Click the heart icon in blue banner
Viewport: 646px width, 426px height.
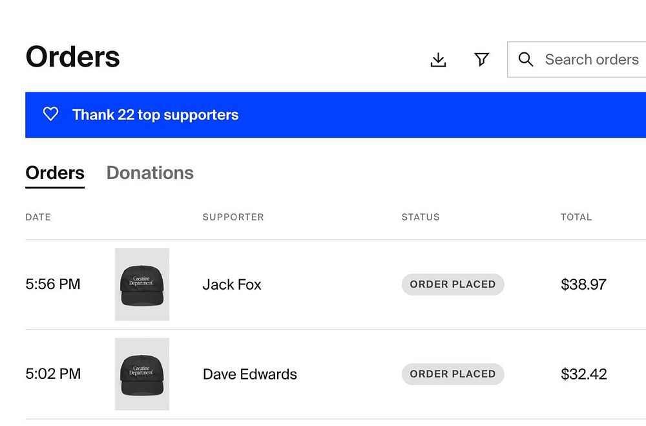point(50,114)
